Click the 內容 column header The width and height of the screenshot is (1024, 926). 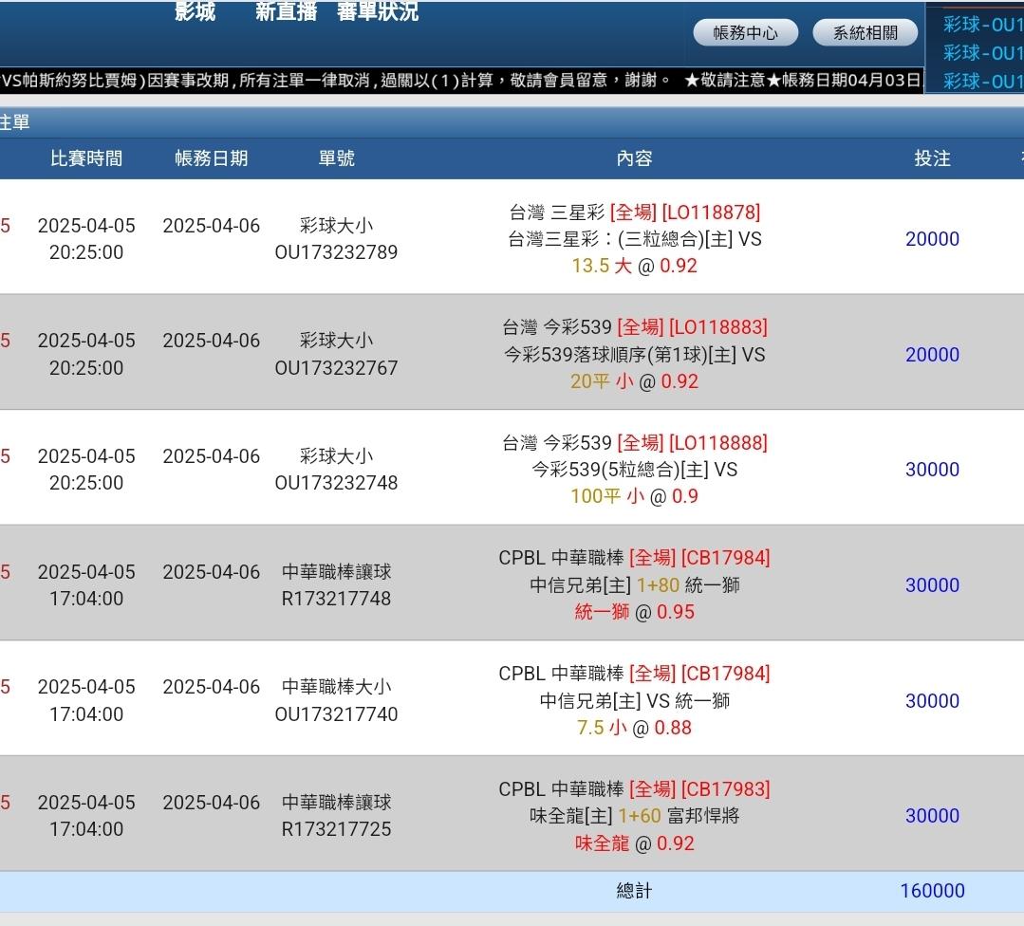pyautogui.click(x=634, y=158)
